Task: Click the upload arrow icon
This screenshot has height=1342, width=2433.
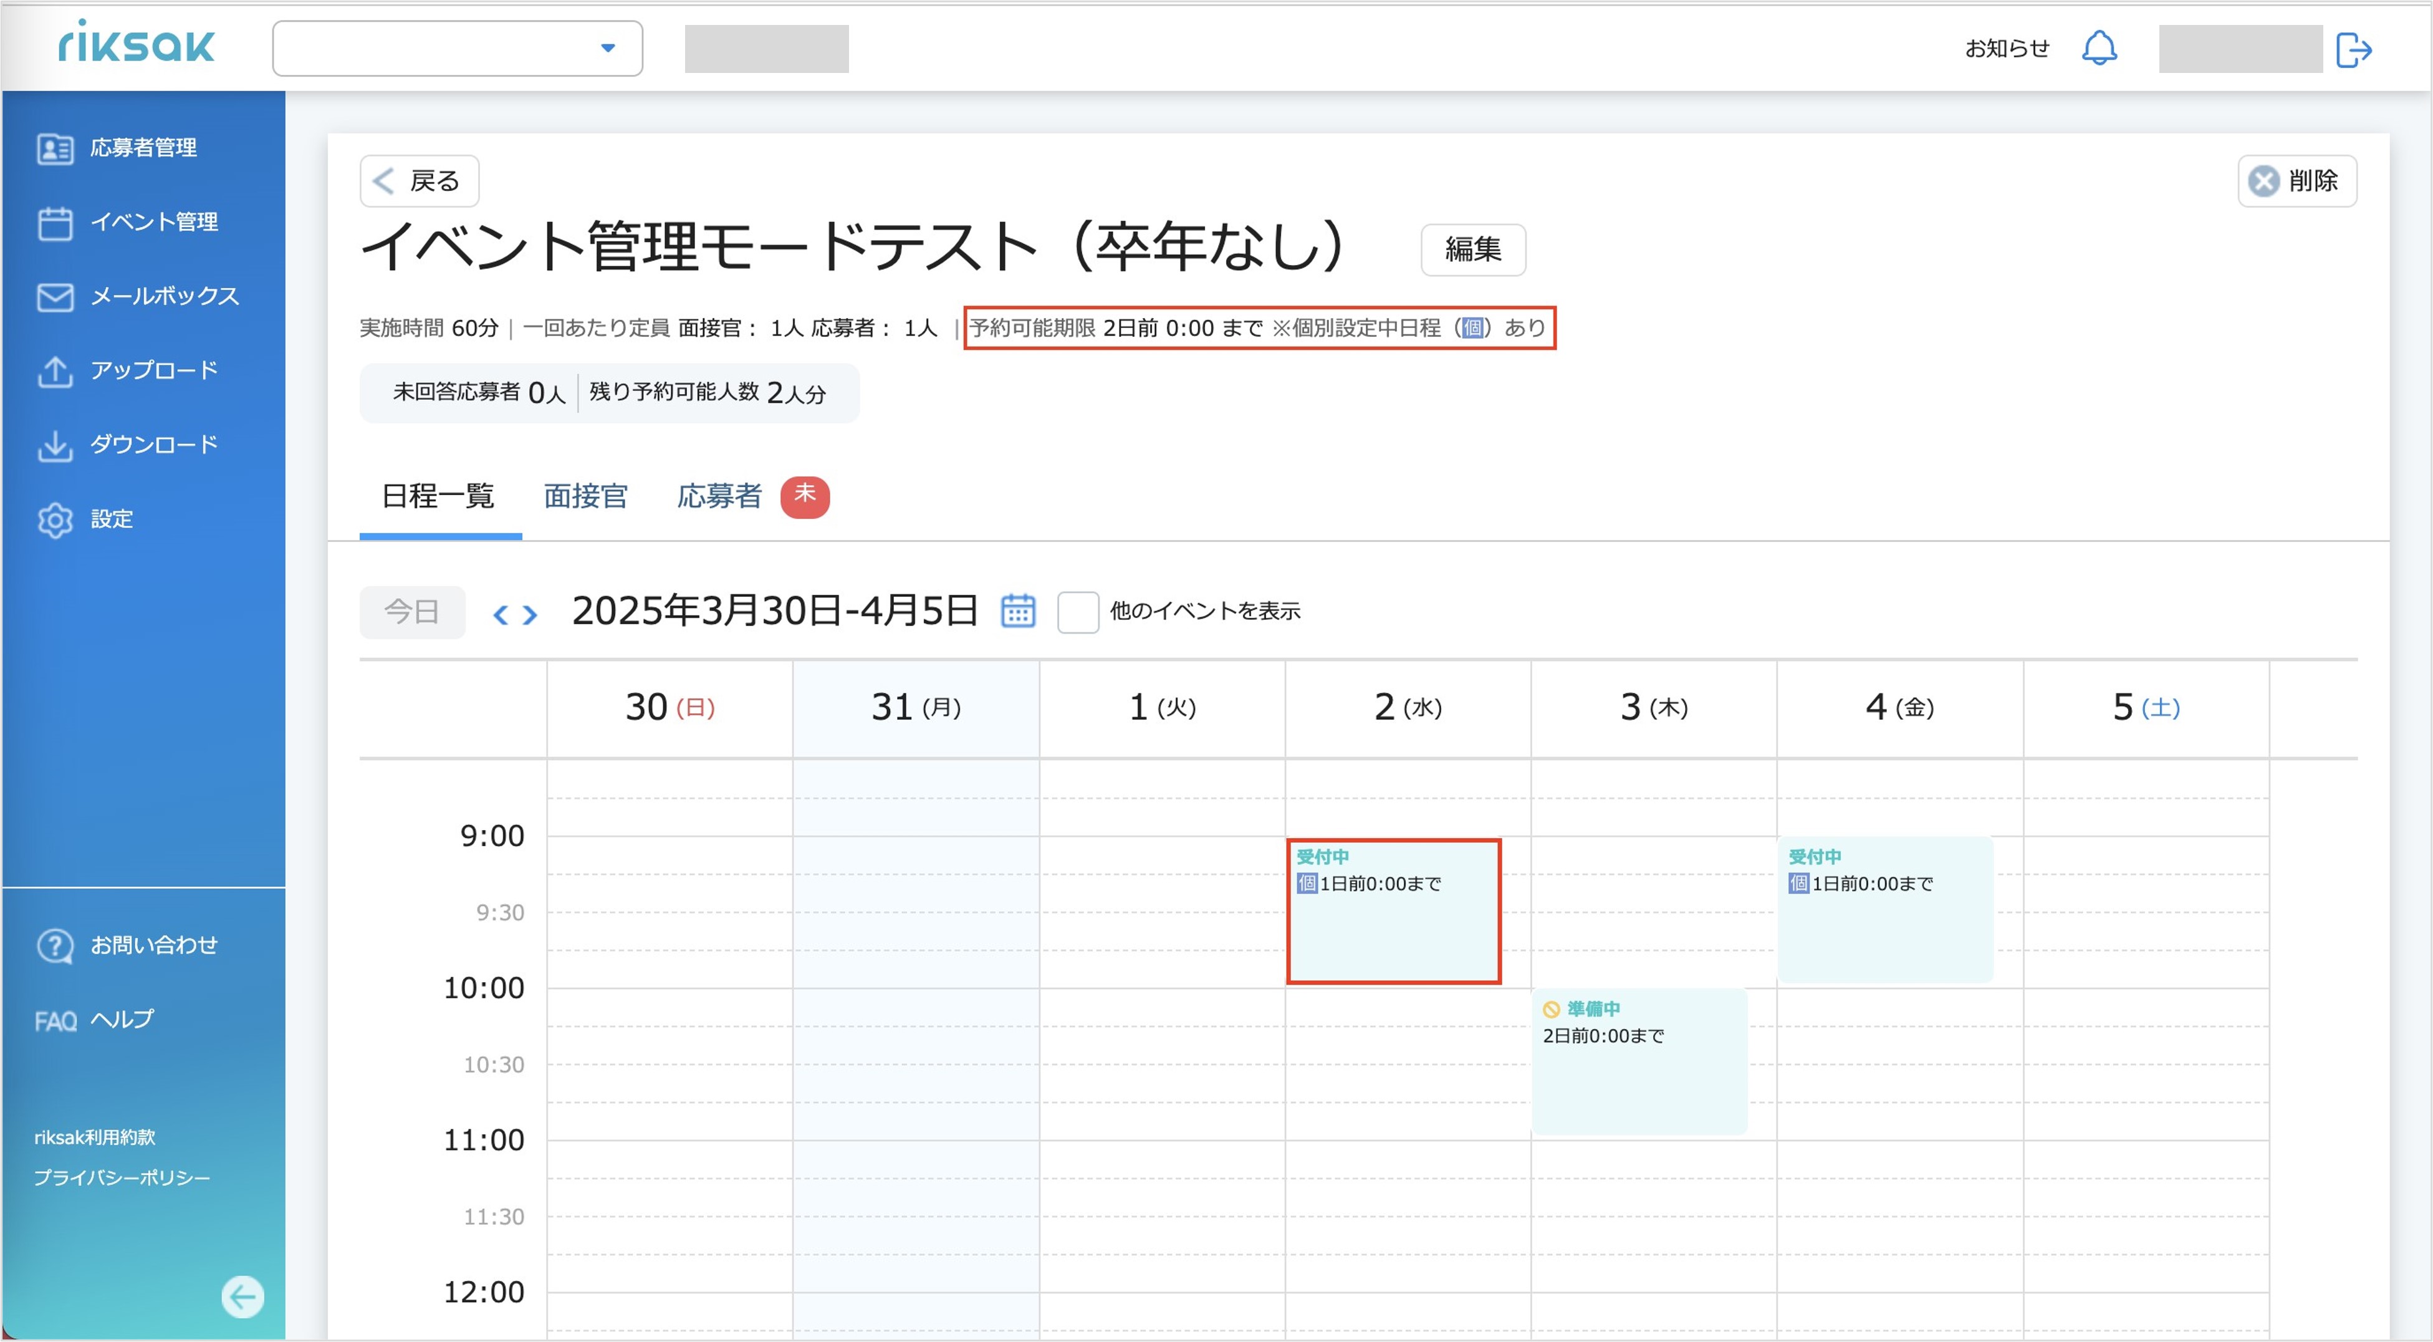Action: point(55,372)
